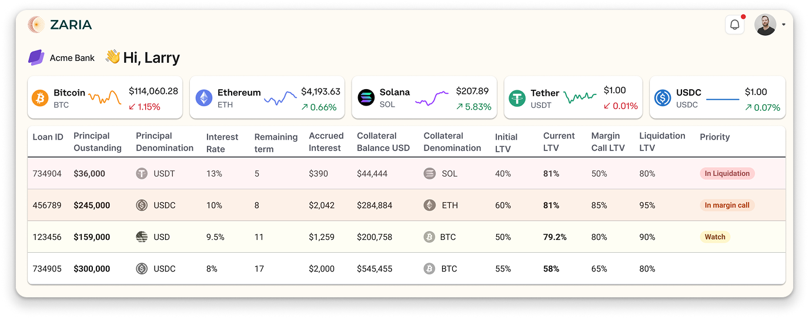Click the Solana coin icon

point(366,98)
